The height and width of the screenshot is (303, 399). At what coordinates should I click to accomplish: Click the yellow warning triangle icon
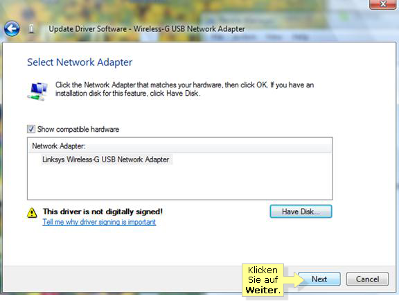point(32,213)
